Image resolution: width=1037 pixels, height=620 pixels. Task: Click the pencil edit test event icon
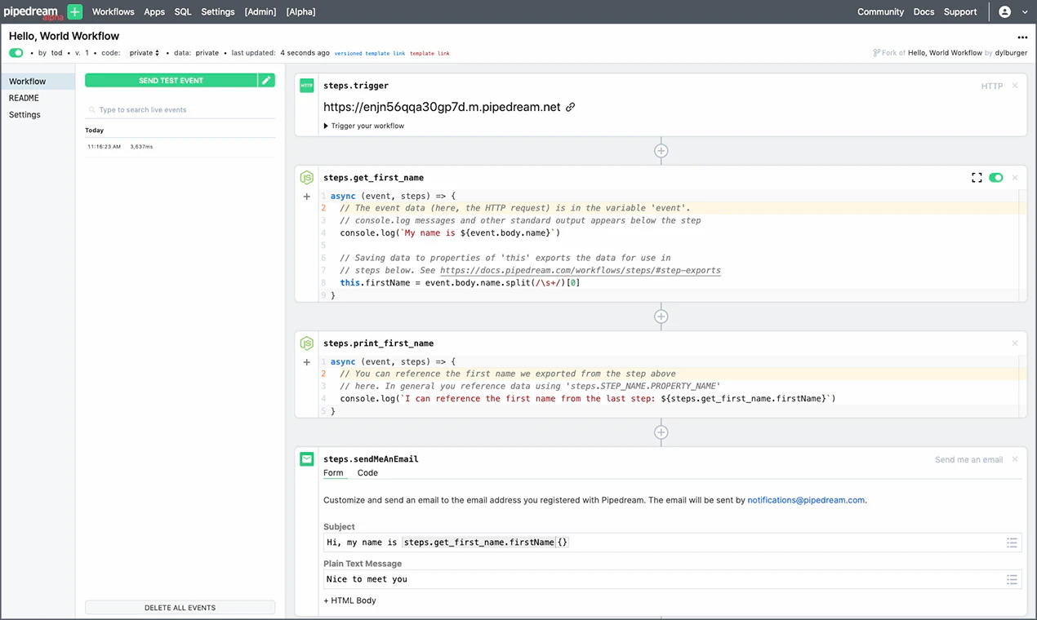coord(266,81)
